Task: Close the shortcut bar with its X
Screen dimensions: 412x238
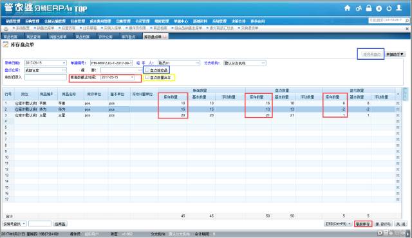Action: point(407,28)
